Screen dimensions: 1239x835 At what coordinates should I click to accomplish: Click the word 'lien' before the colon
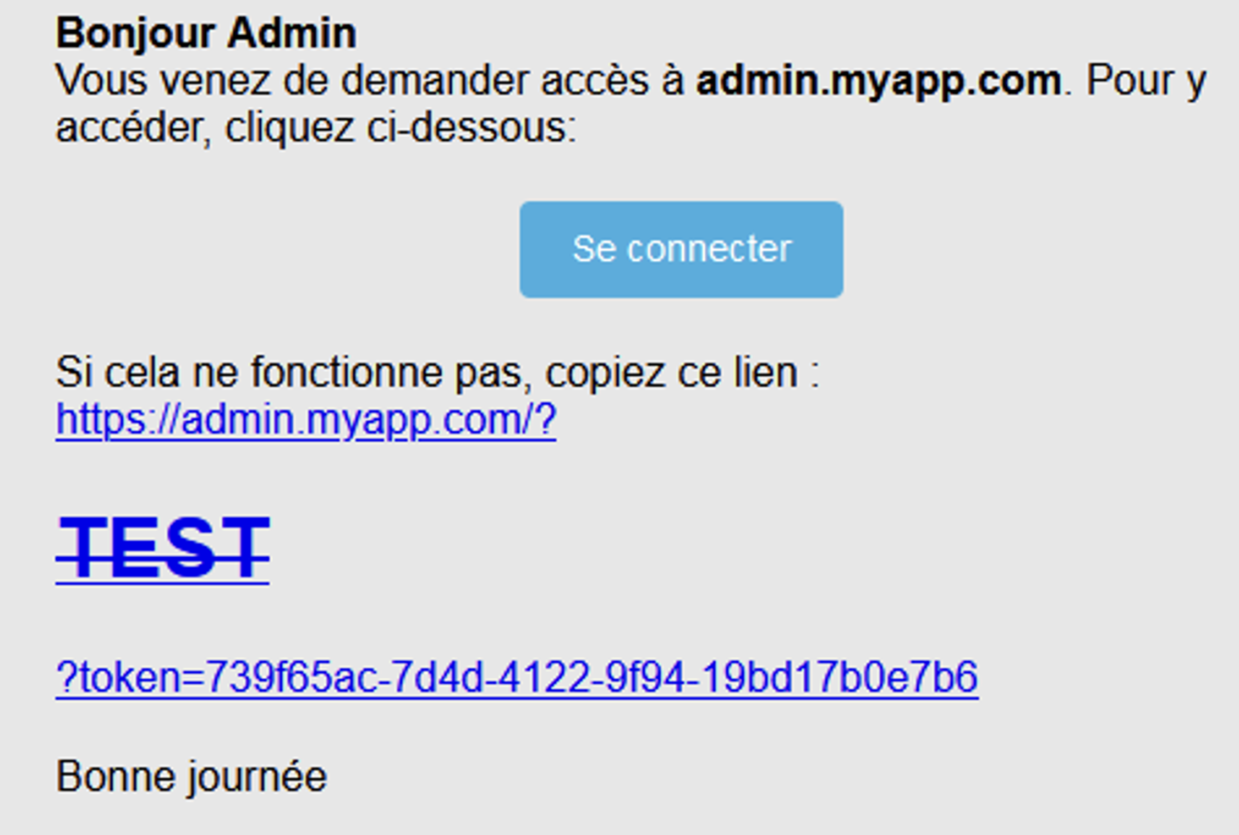tap(765, 373)
